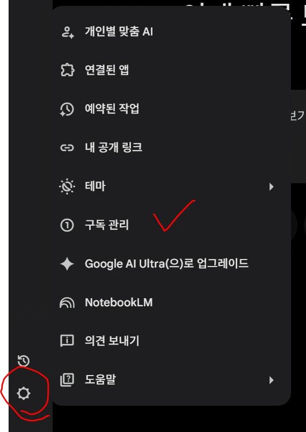Open 구독 관리 menu item
This screenshot has height=432, width=306.
coord(171,225)
